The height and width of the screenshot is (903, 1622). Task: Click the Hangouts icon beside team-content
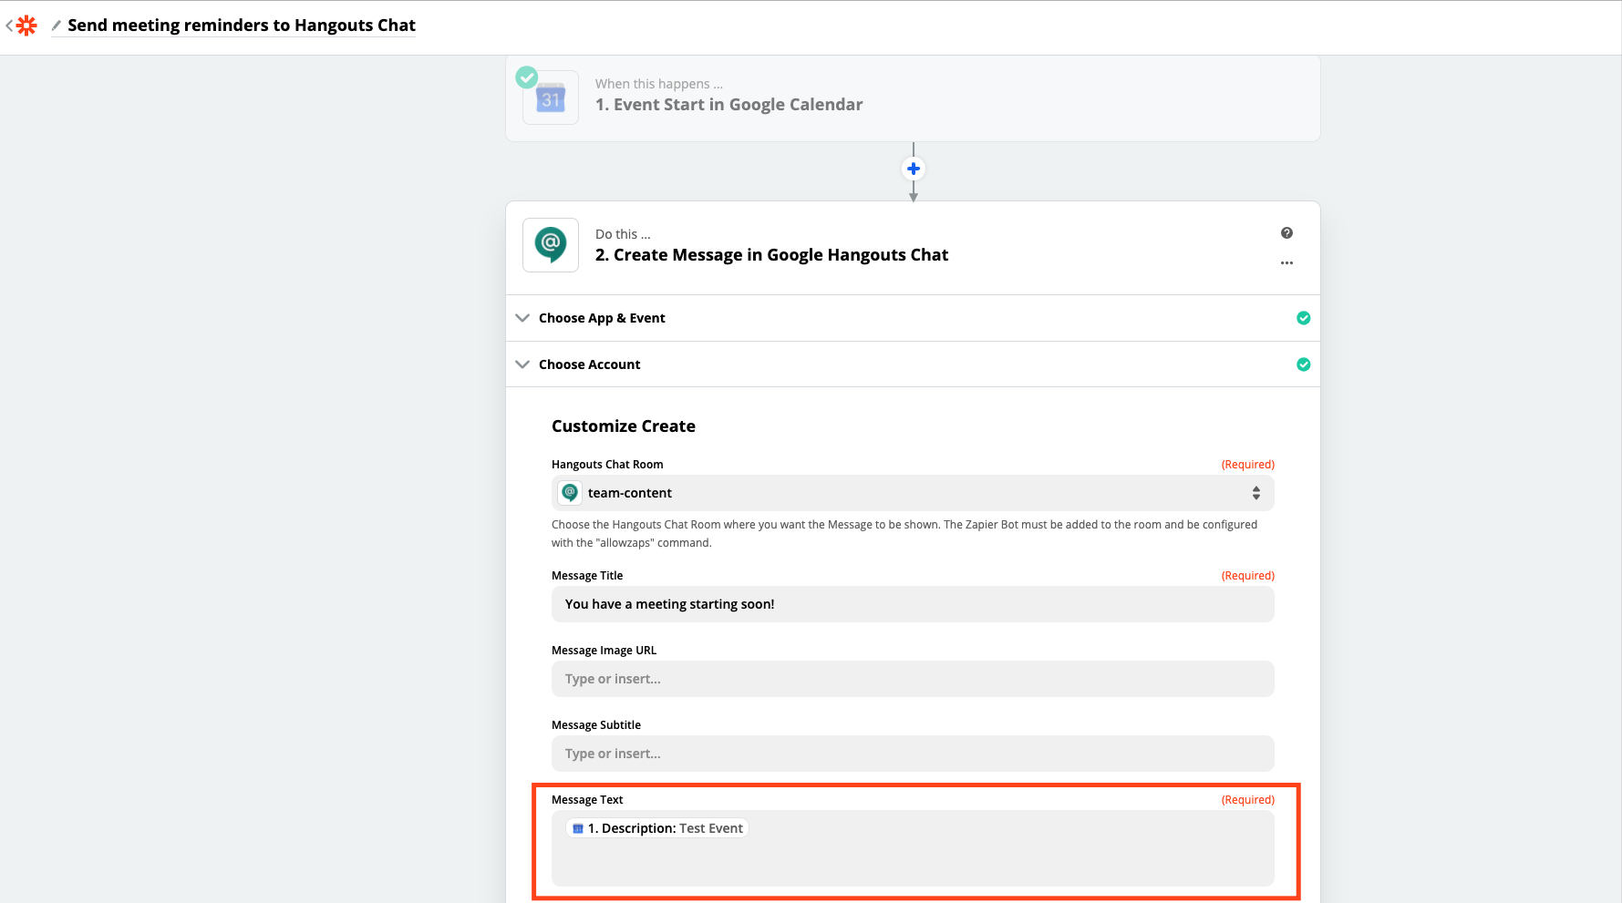pyautogui.click(x=570, y=493)
